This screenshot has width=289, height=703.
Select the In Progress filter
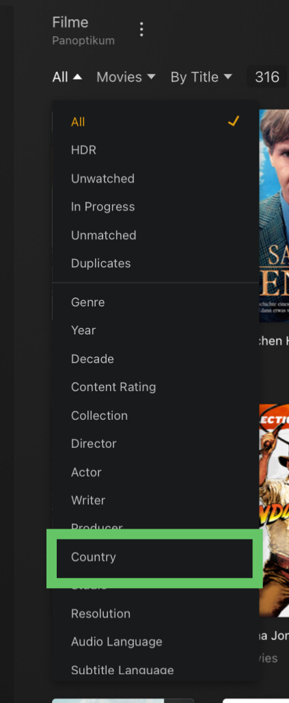pos(156,207)
